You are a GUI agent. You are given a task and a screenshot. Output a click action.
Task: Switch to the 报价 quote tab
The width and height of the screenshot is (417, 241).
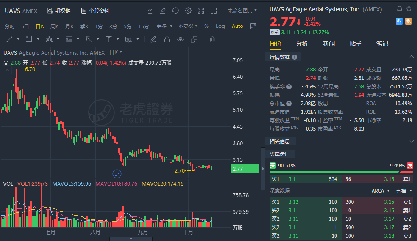click(275, 44)
